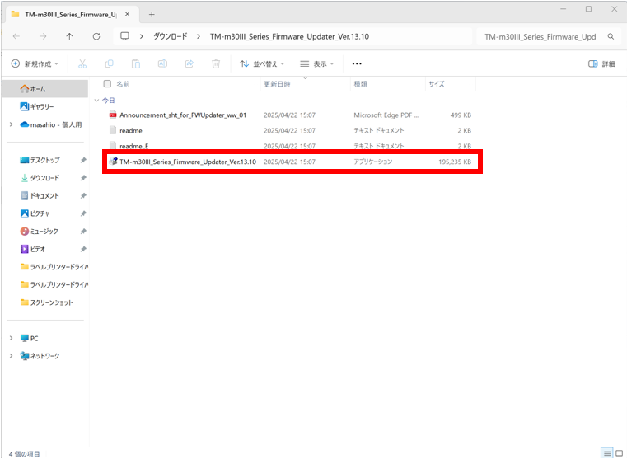Select the Announcement PDF file icon

(113, 115)
